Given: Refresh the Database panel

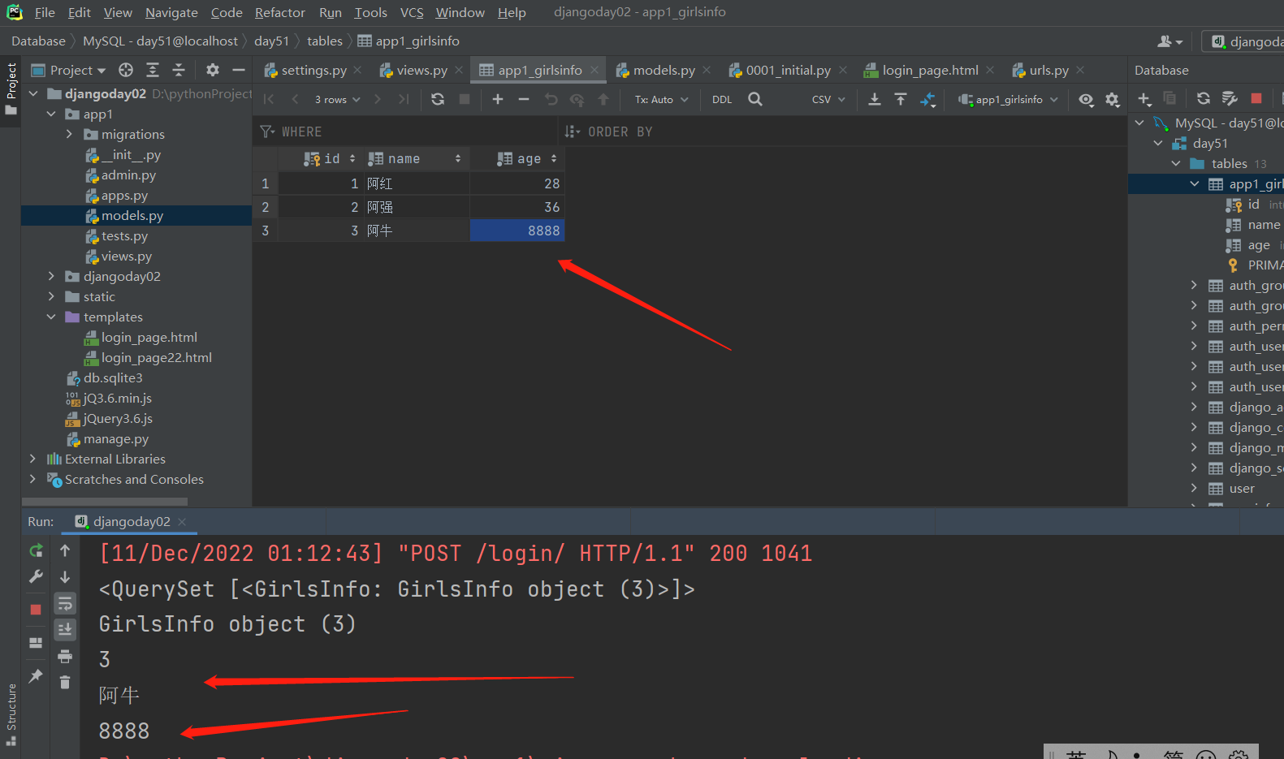Looking at the screenshot, I should point(1204,99).
